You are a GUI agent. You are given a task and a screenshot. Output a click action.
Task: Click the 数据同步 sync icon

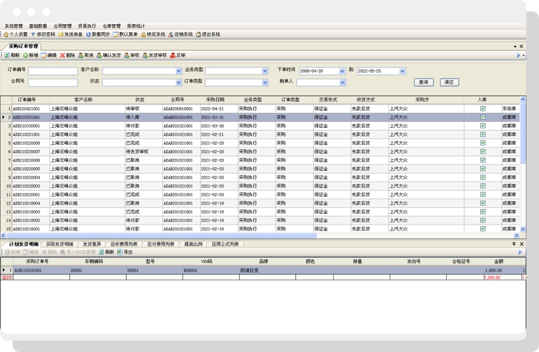pyautogui.click(x=89, y=34)
